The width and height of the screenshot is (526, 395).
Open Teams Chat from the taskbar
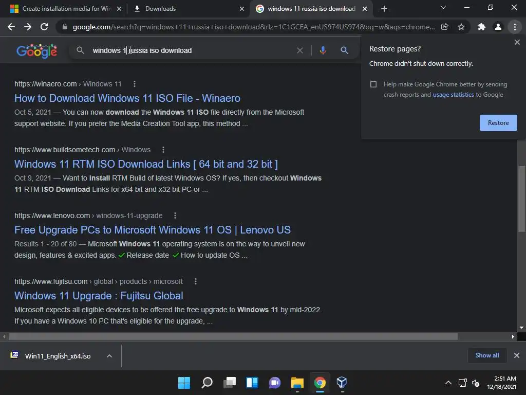(x=275, y=383)
